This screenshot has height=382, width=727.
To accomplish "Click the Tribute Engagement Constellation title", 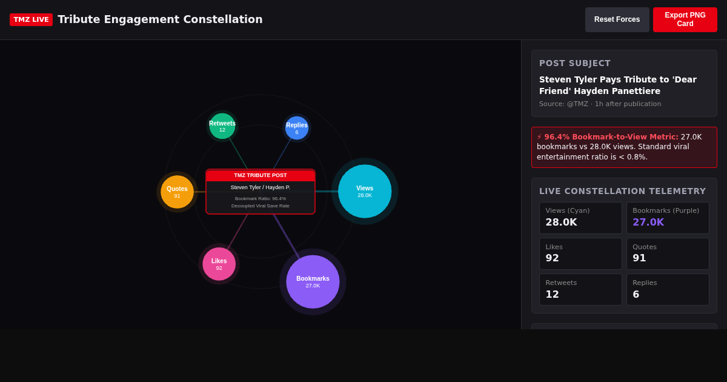I will point(160,19).
